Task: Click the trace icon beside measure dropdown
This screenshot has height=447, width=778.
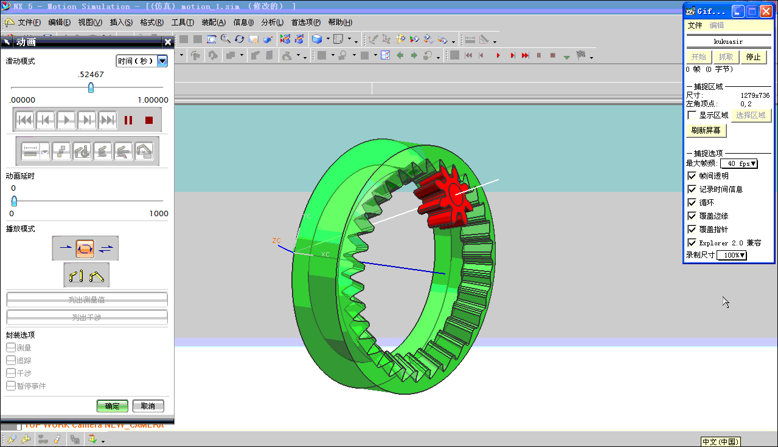Action: tap(61, 151)
